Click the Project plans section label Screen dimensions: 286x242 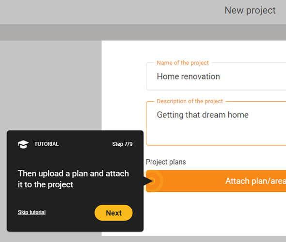166,162
